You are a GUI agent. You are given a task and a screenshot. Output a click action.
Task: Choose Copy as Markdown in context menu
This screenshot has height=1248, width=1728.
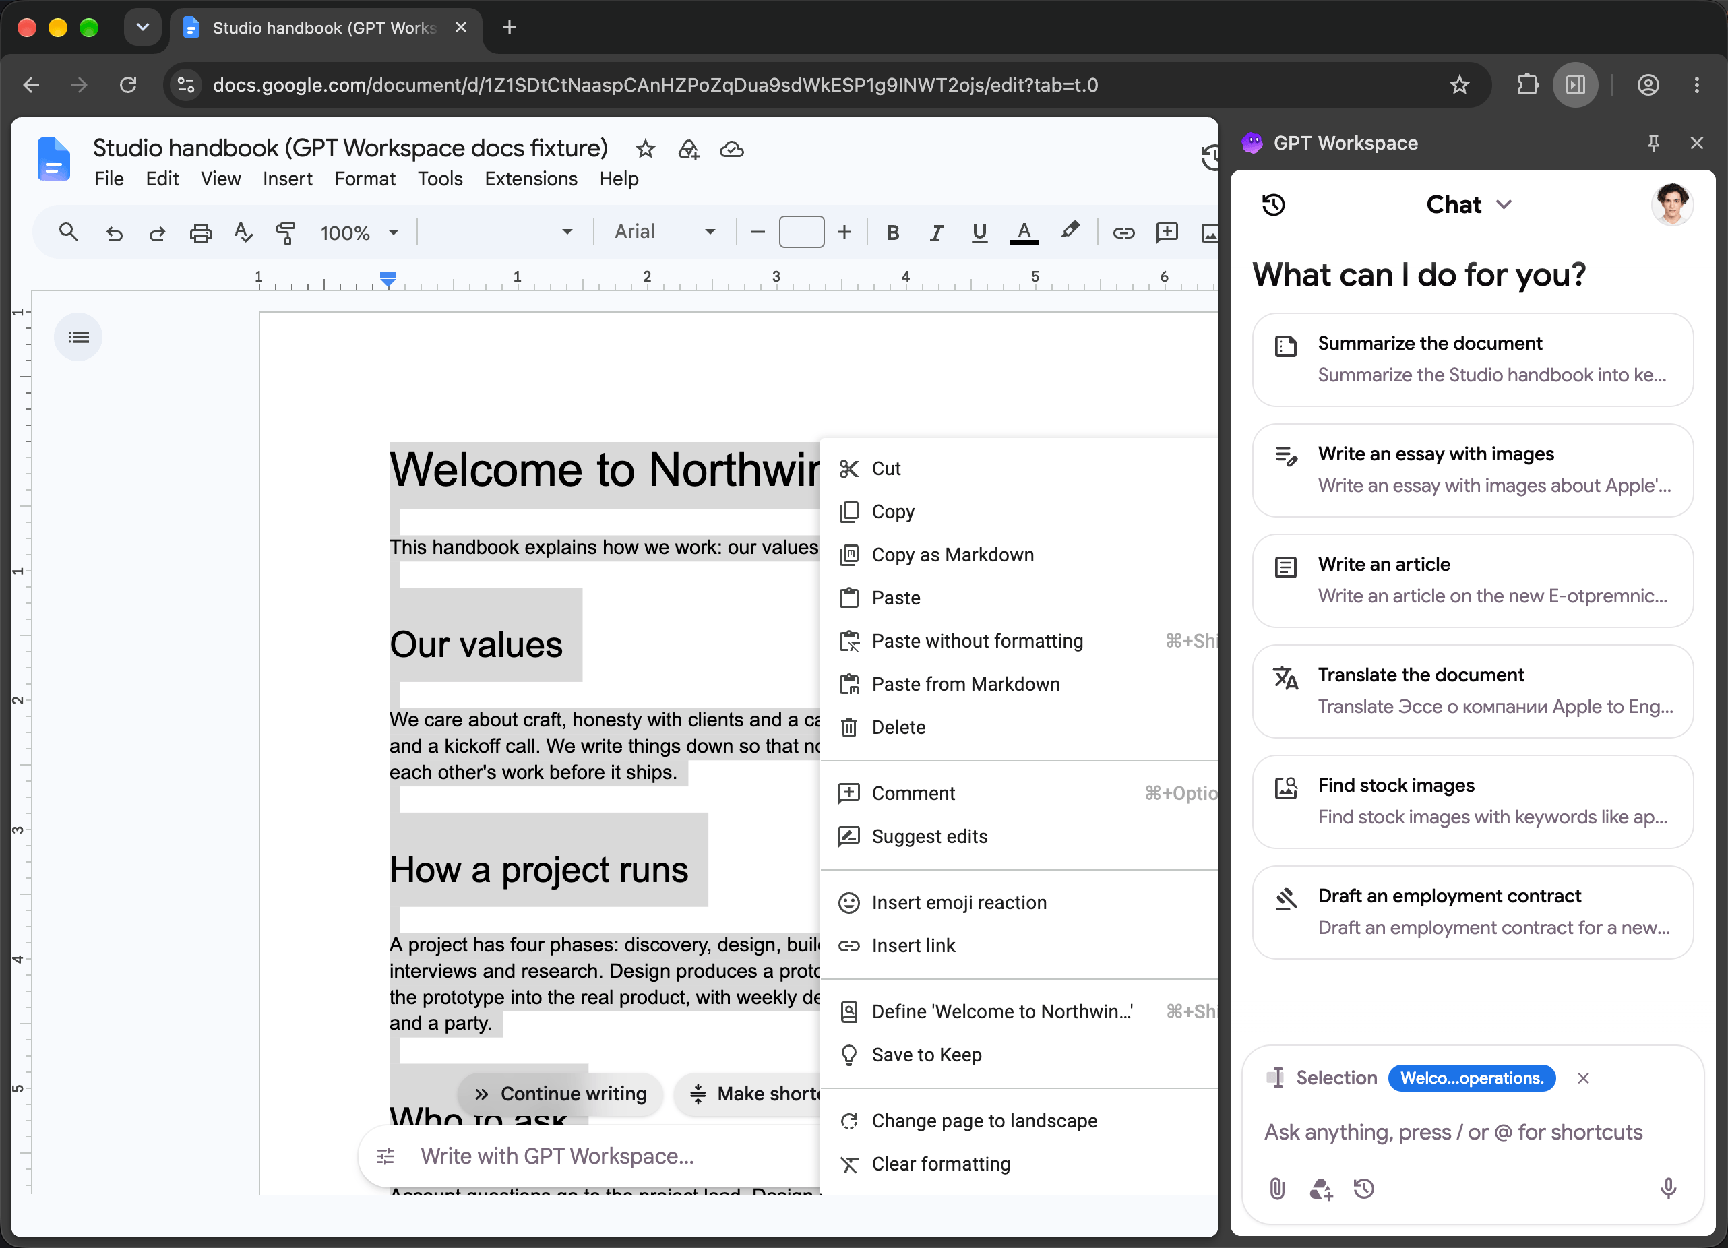[x=1020, y=555]
